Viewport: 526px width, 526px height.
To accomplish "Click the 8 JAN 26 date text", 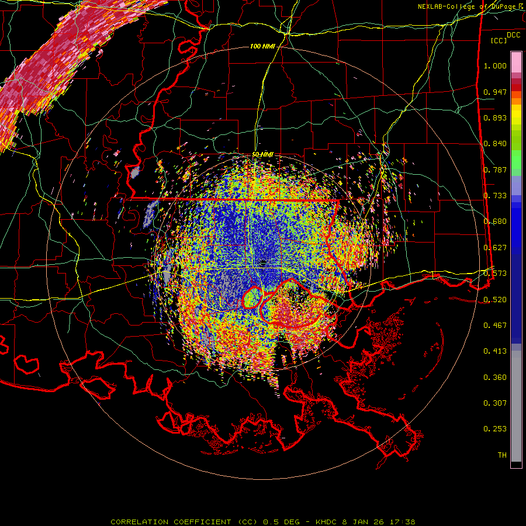I will tap(364, 522).
